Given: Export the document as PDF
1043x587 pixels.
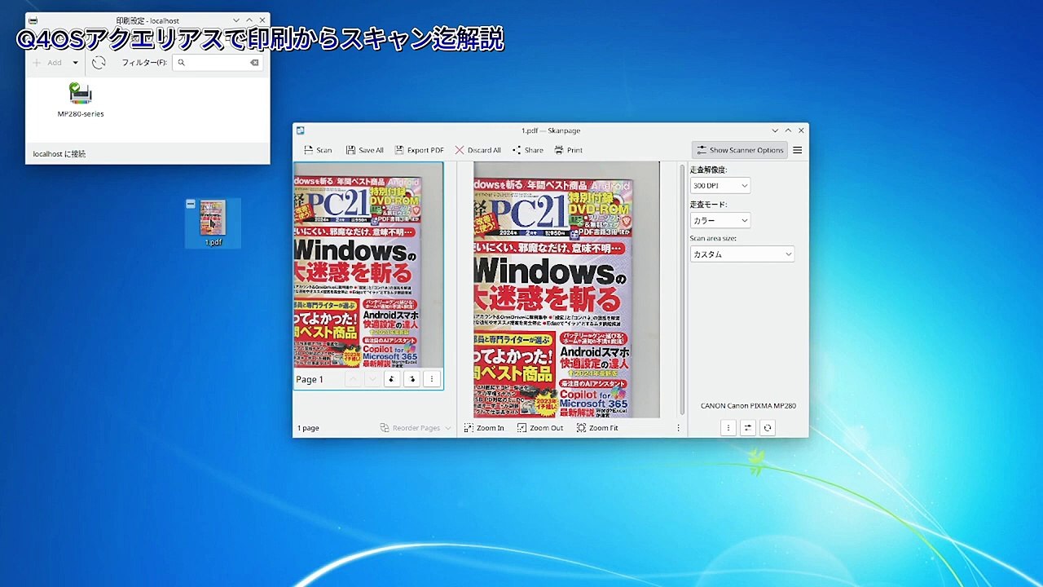Looking at the screenshot, I should [x=420, y=150].
